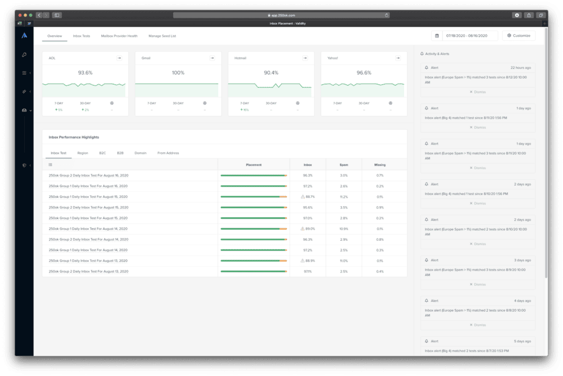Dismiss the Europe Spam 8/11/20 alert
This screenshot has height=376, width=563.
[x=478, y=168]
